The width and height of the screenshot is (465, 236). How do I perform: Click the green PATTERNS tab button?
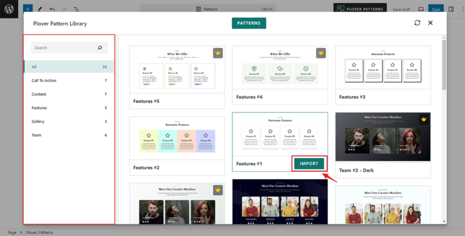point(249,23)
